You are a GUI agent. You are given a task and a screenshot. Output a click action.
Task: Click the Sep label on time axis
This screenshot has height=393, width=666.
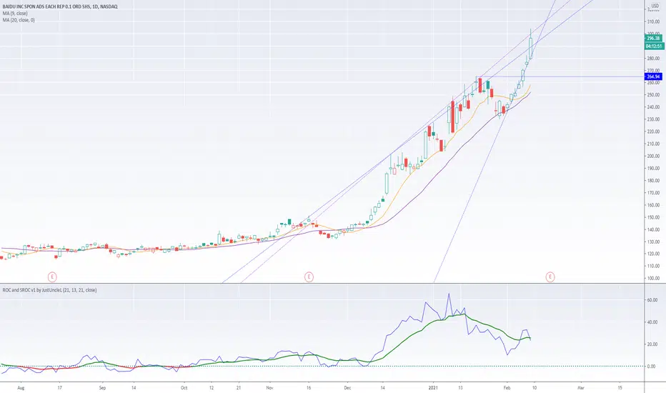[102, 388]
